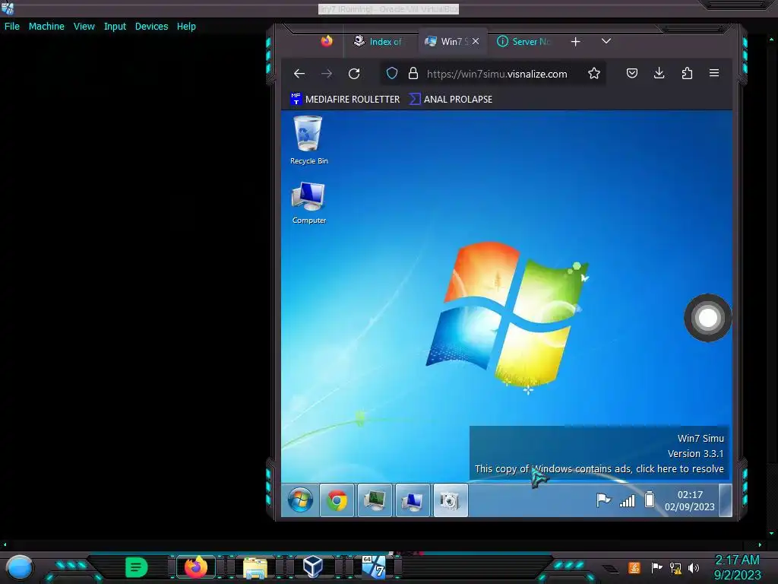Screen dimensions: 778x584
Task: Open the Input menu
Action: point(115,27)
